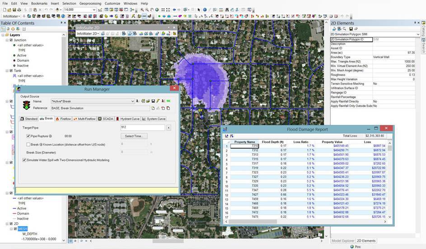Click the Identify blue info icon
Screen dimensions: 426x249
coord(205,10)
